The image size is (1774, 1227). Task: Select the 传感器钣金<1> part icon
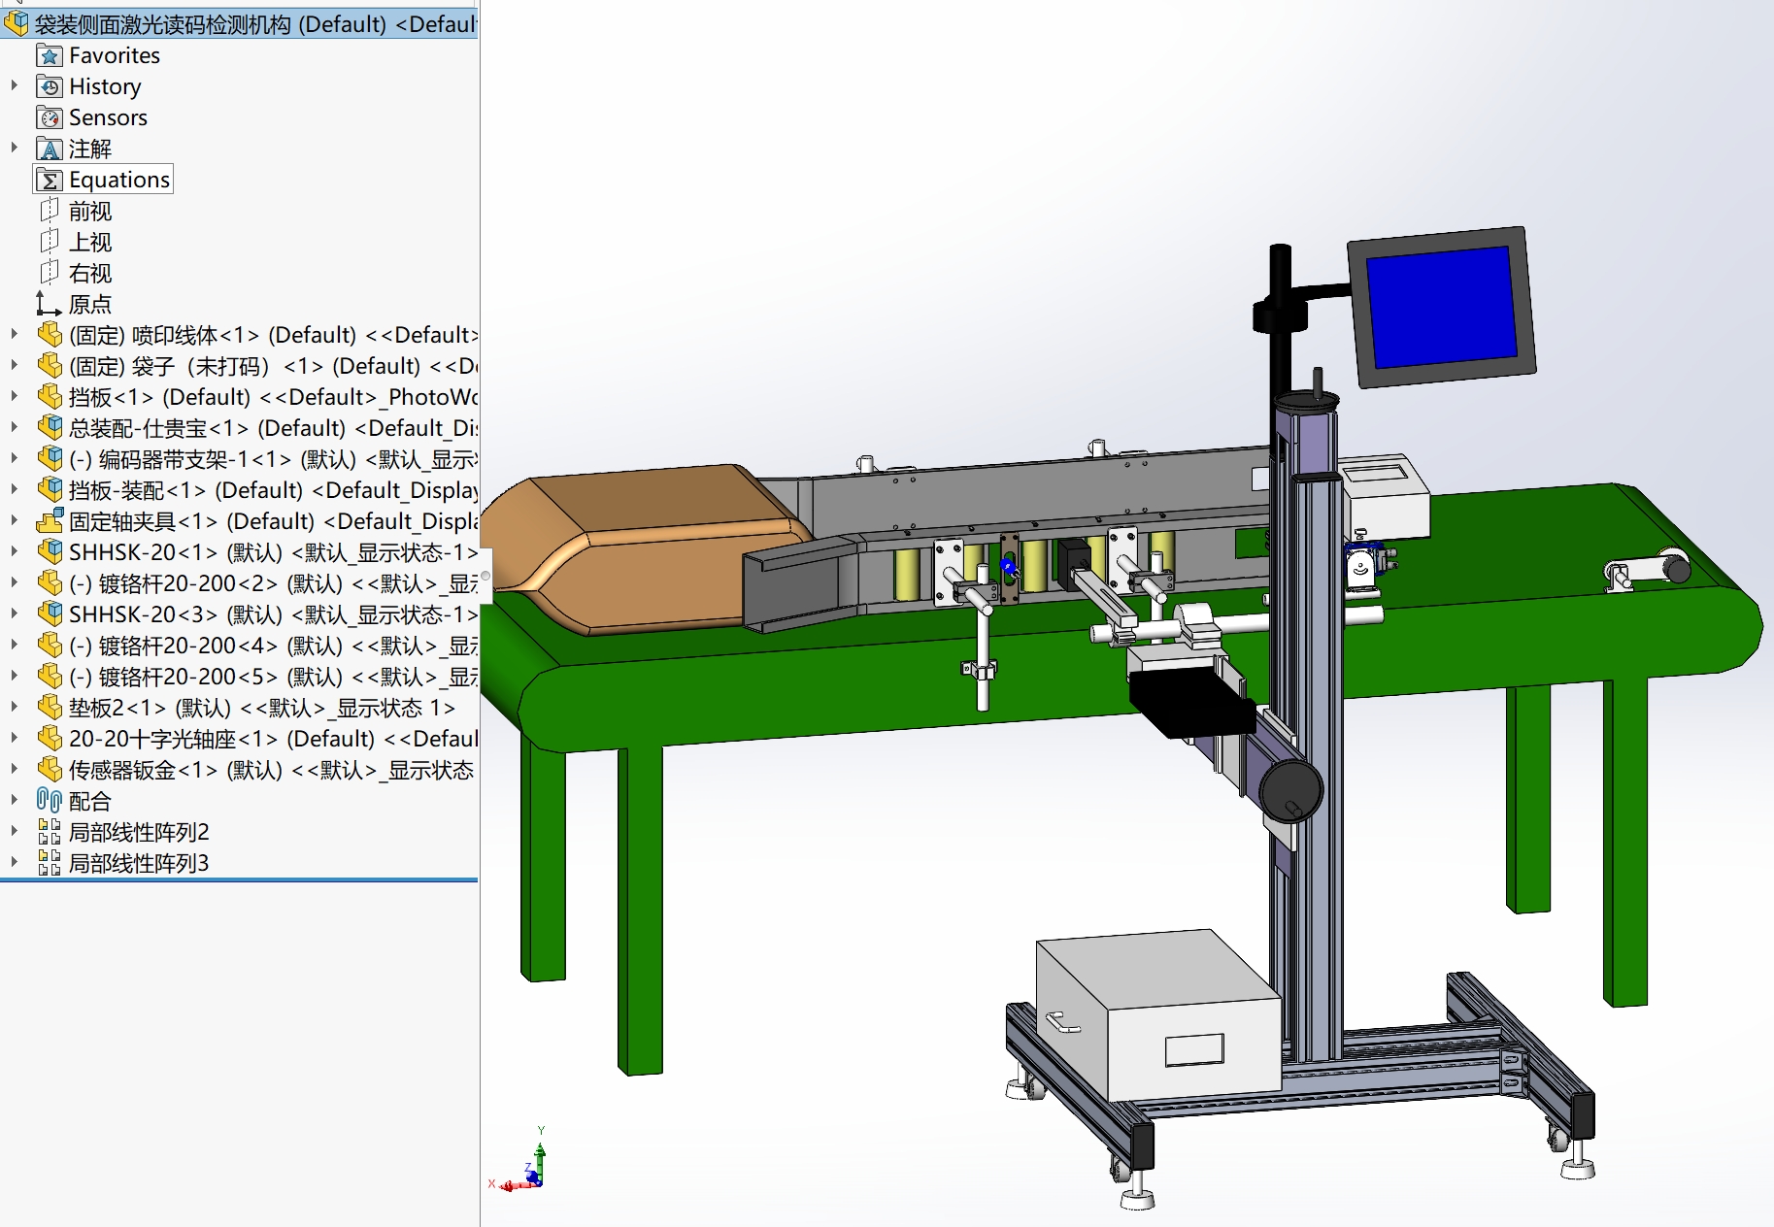(x=50, y=770)
